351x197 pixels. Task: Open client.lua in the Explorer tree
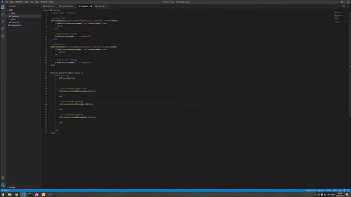click(x=15, y=16)
